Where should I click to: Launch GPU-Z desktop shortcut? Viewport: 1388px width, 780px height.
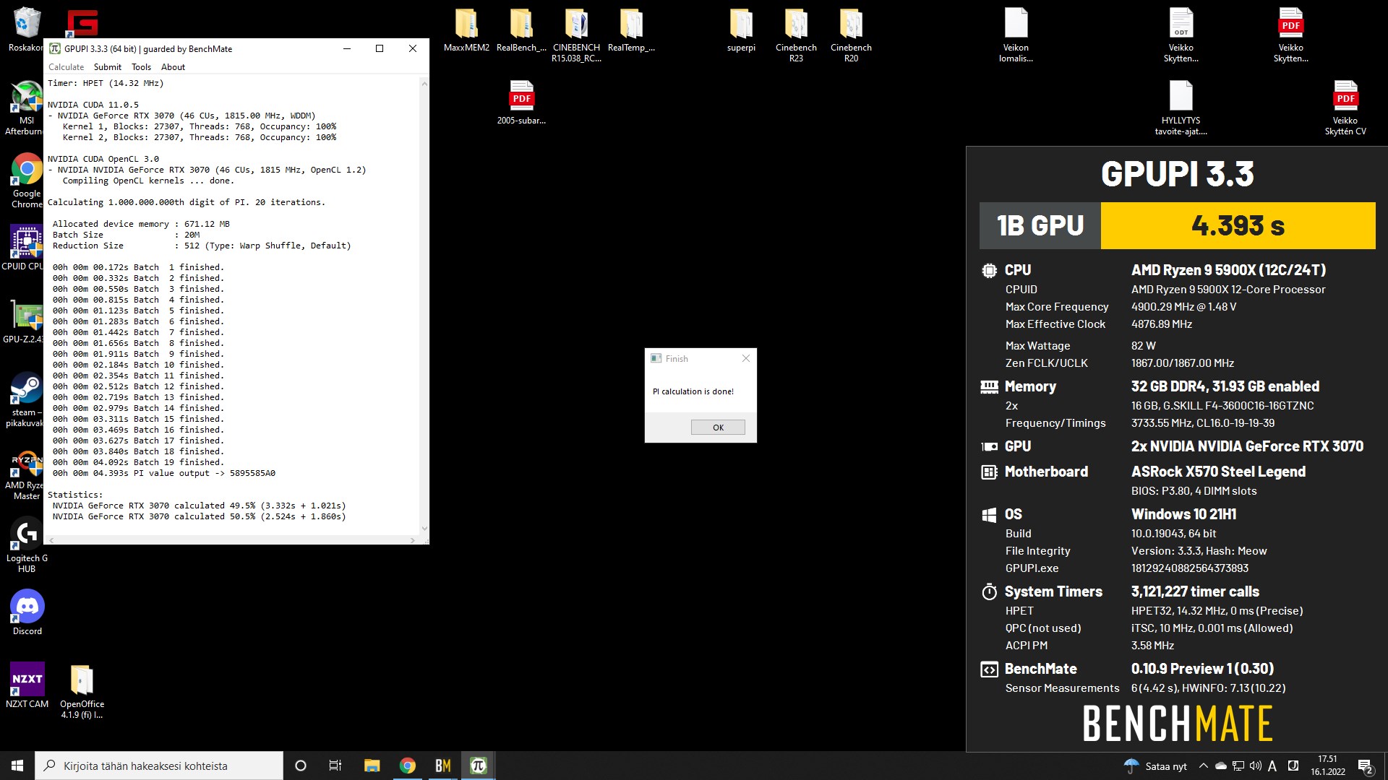point(26,321)
